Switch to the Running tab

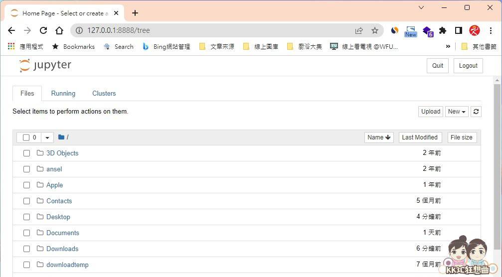[63, 94]
